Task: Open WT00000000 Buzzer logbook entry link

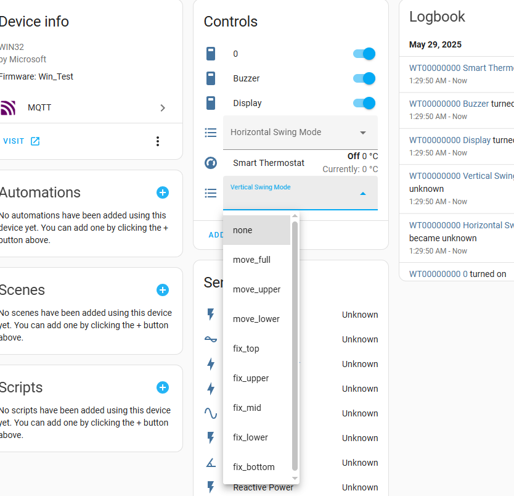Action: (449, 104)
